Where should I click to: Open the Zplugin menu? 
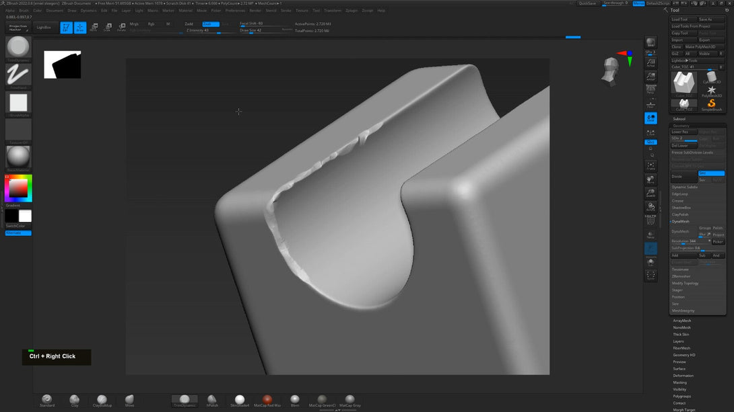tap(351, 10)
